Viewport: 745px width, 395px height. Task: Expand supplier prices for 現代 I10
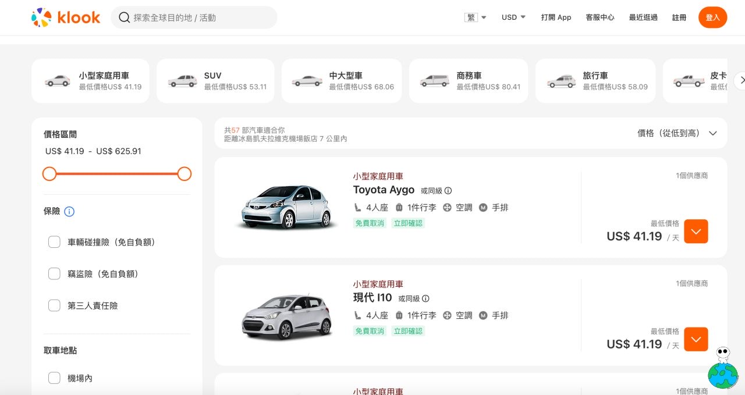click(696, 339)
